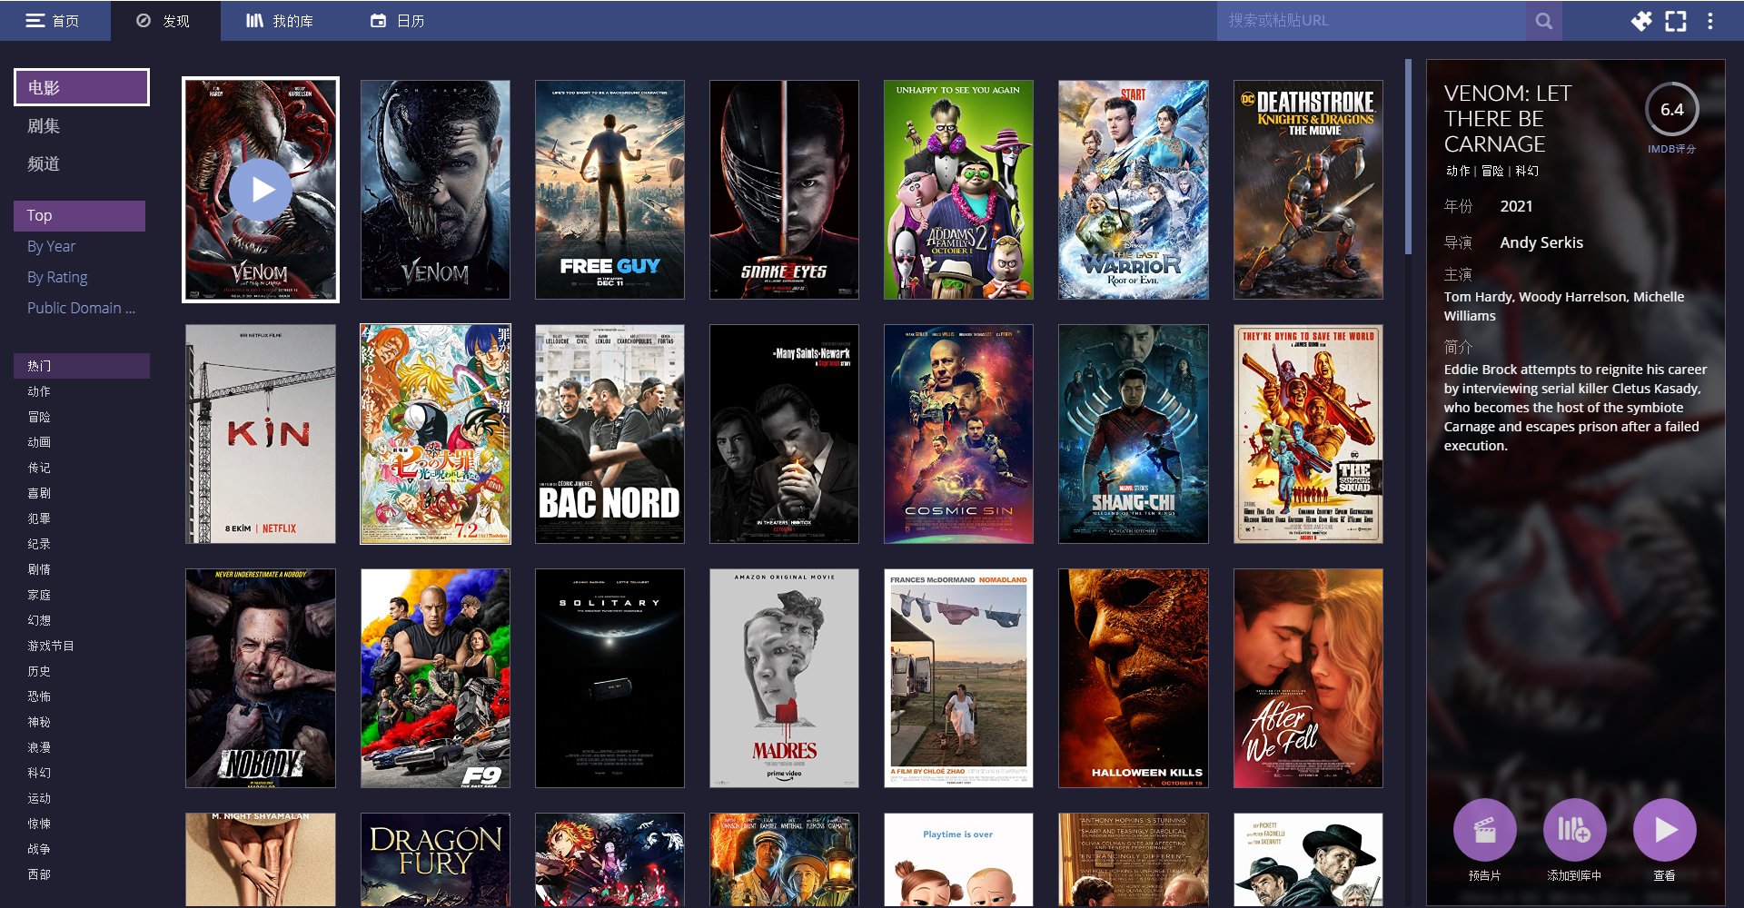Choose the Top sorting filter
Screen dimensions: 1744x908
pyautogui.click(x=80, y=215)
